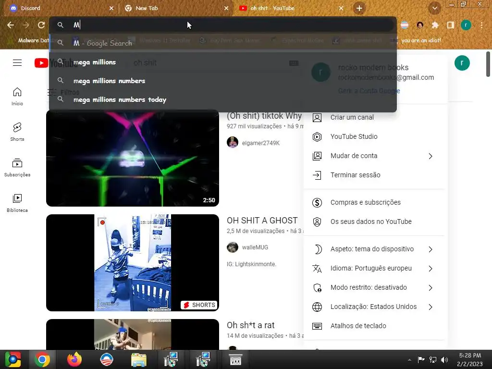
Task: Open elgamer2749K channel
Action: 260,143
